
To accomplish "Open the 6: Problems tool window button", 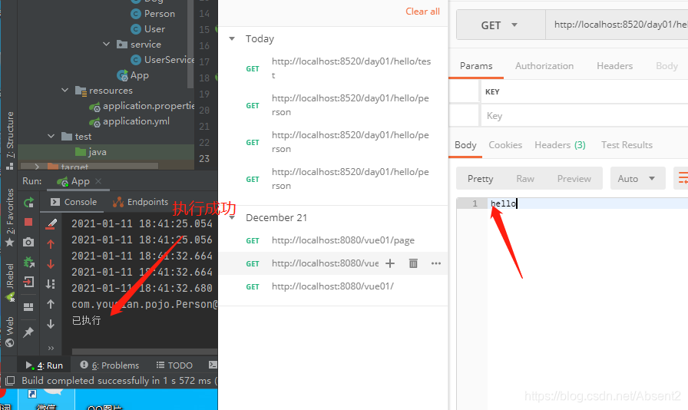I will (109, 365).
